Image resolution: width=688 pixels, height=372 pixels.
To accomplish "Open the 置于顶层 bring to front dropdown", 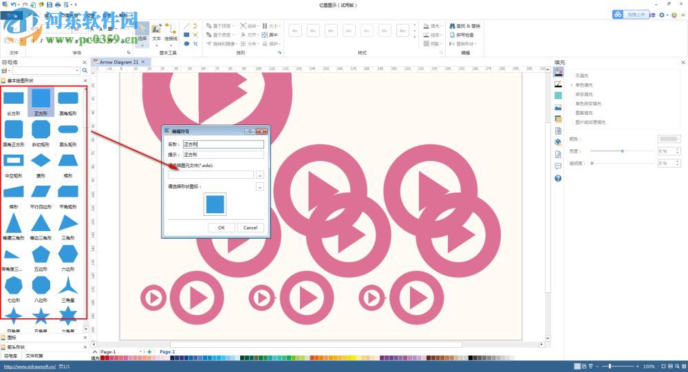I will [220, 26].
